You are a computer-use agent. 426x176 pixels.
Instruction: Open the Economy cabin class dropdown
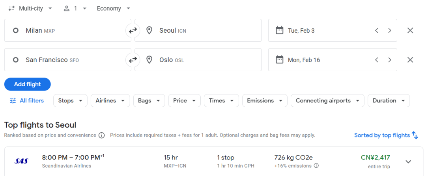[114, 8]
